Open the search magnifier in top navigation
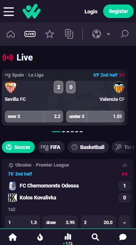Viewport: 136px width, 245px height. (124, 34)
